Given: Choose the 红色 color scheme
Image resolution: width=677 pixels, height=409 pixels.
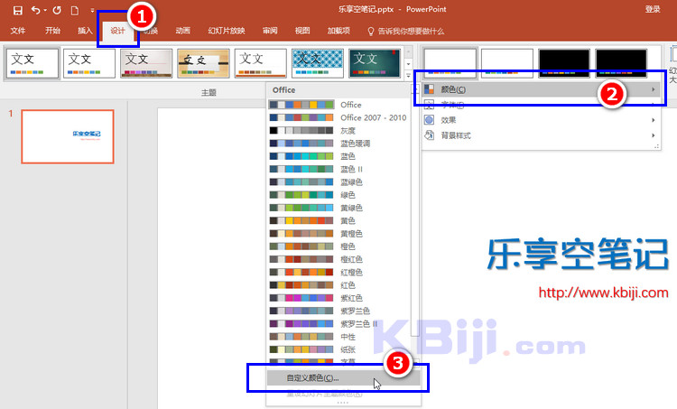Looking at the screenshot, I should tap(338, 285).
